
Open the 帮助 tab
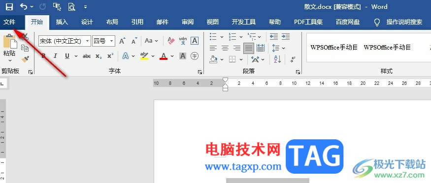[x=274, y=22]
